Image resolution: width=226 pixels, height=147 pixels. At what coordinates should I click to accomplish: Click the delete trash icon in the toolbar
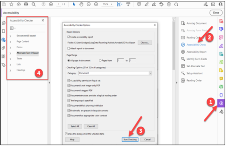click(x=168, y=4)
